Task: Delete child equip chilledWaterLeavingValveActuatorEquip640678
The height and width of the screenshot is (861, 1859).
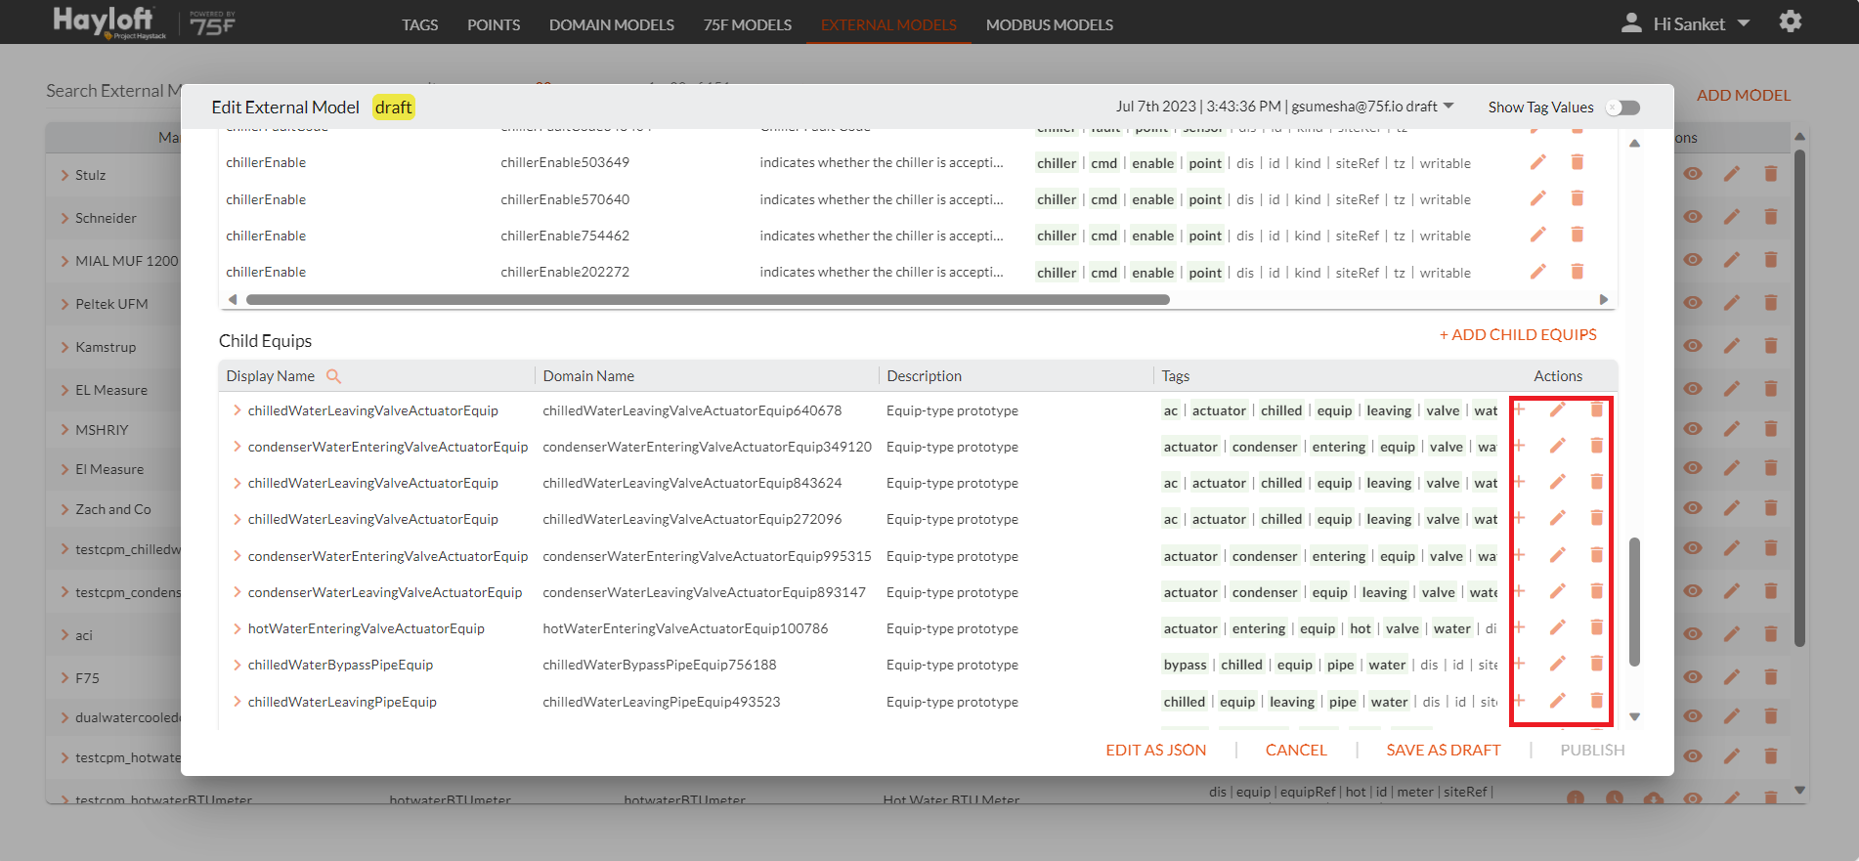Action: (1596, 409)
